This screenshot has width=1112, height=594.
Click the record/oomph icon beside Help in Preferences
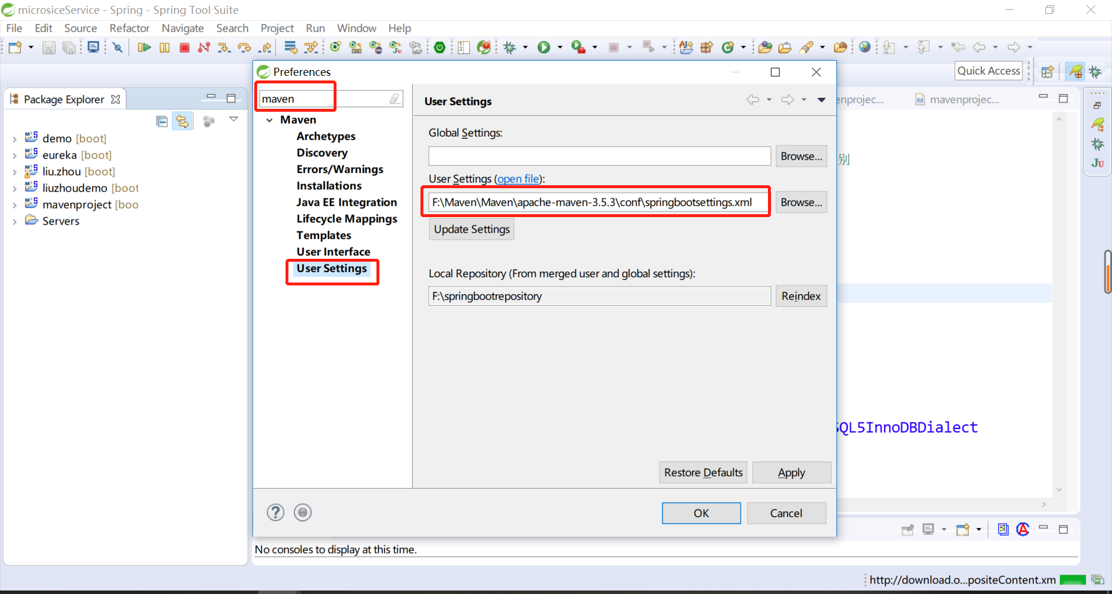click(303, 512)
